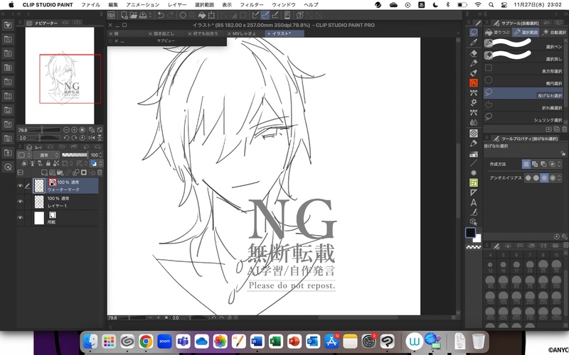
Task: Switch to the 描き起こし canvas tab
Action: click(x=164, y=33)
